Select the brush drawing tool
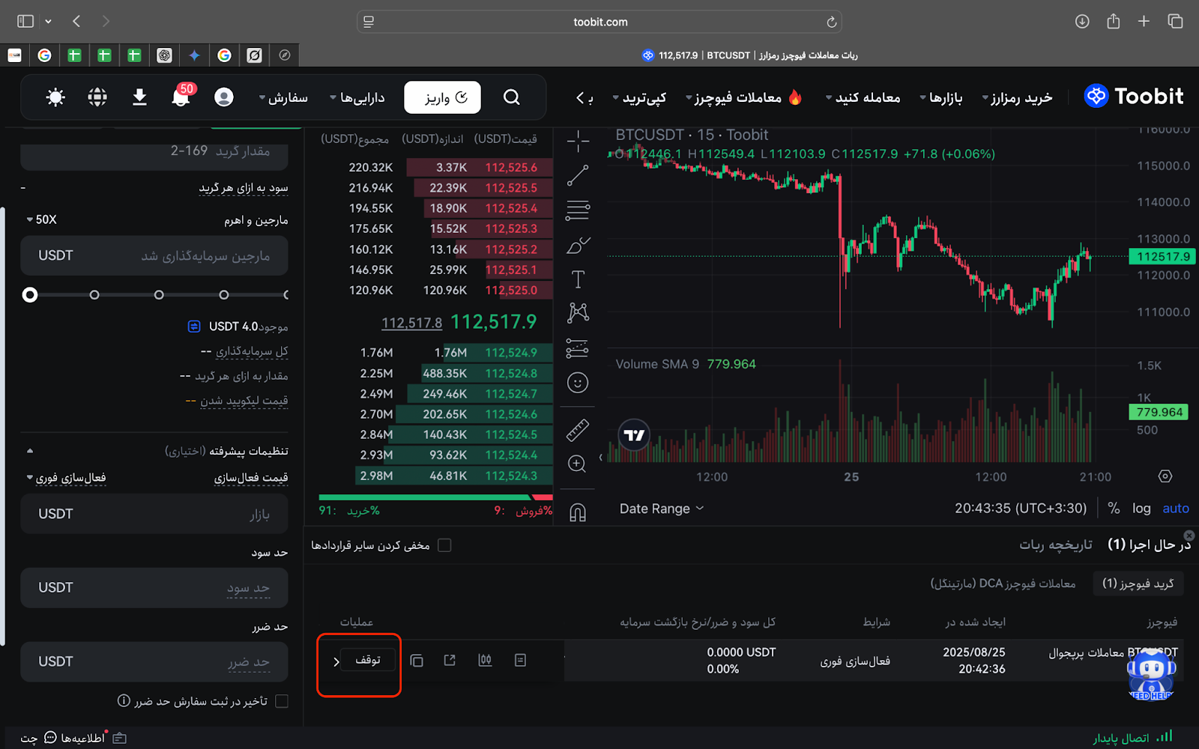The image size is (1199, 749). coord(578,245)
